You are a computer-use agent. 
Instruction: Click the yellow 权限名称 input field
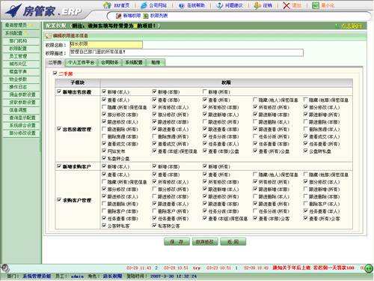(106, 44)
